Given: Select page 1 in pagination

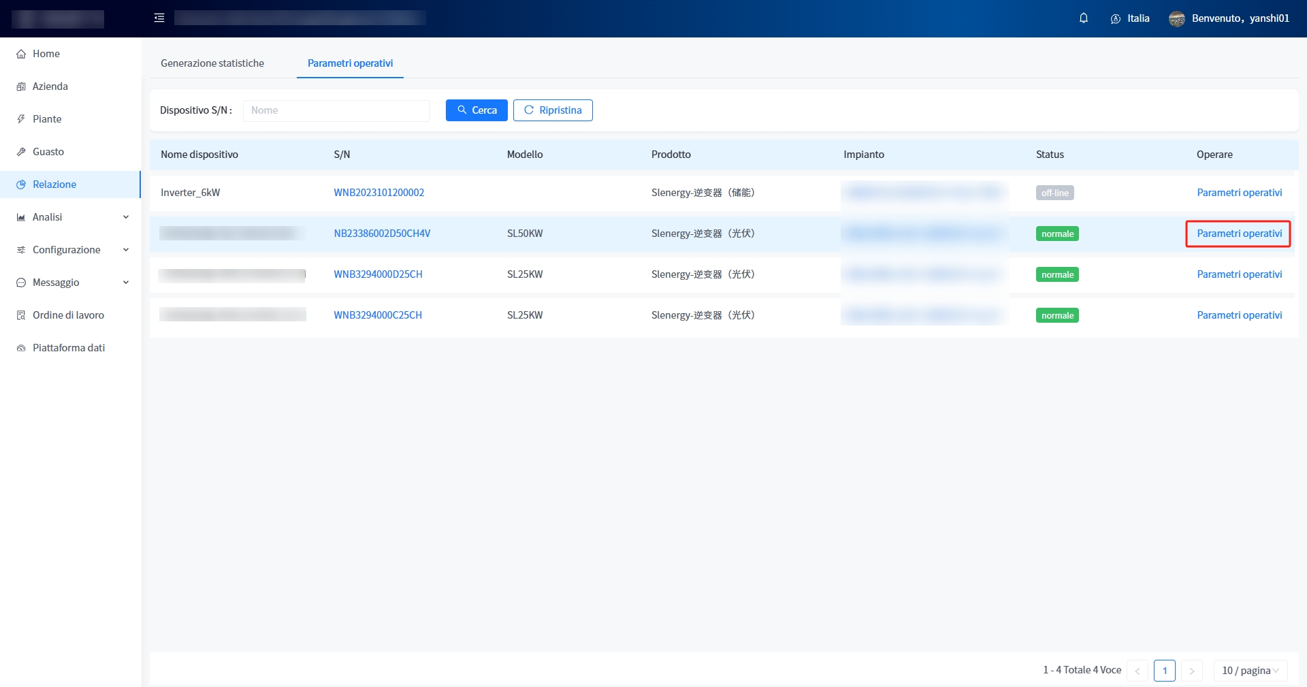Looking at the screenshot, I should pos(1165,671).
